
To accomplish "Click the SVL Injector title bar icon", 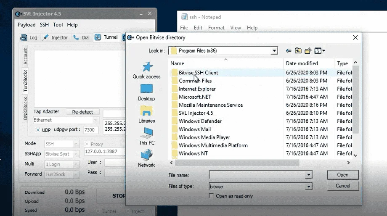I will point(18,14).
